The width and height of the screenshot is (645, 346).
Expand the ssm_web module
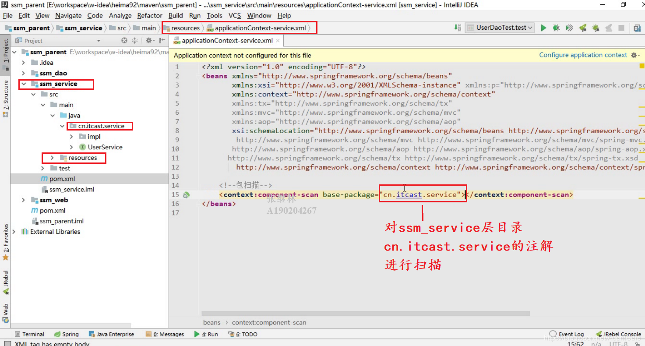coord(24,200)
